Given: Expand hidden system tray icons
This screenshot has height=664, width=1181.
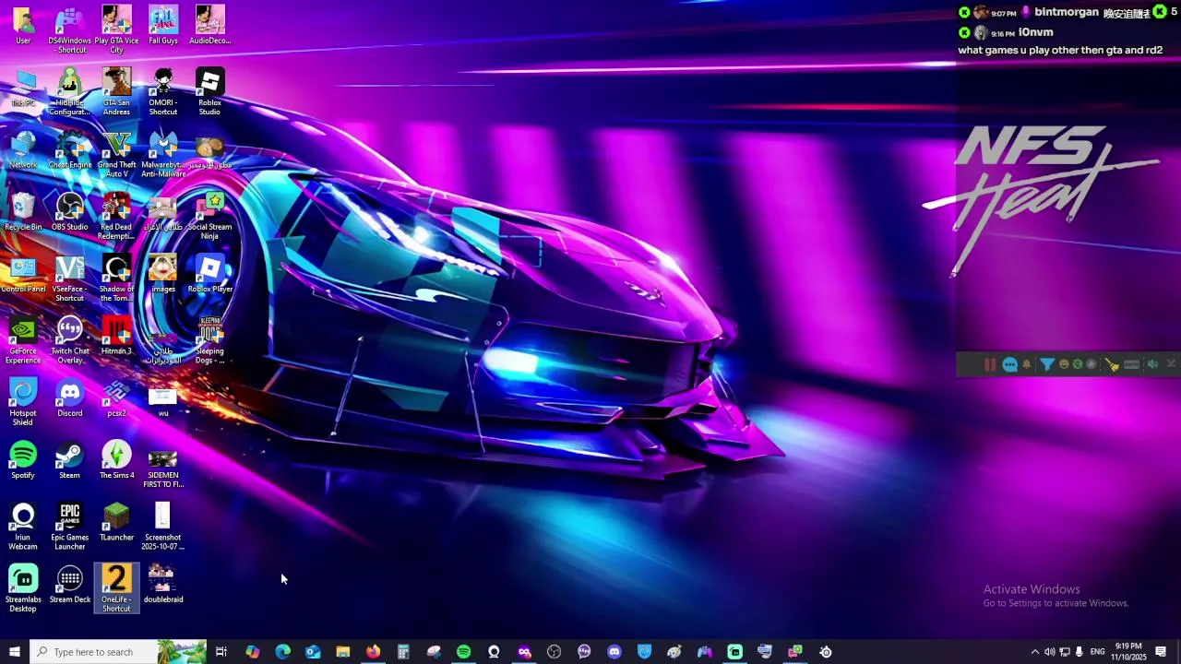Looking at the screenshot, I should 1034,652.
